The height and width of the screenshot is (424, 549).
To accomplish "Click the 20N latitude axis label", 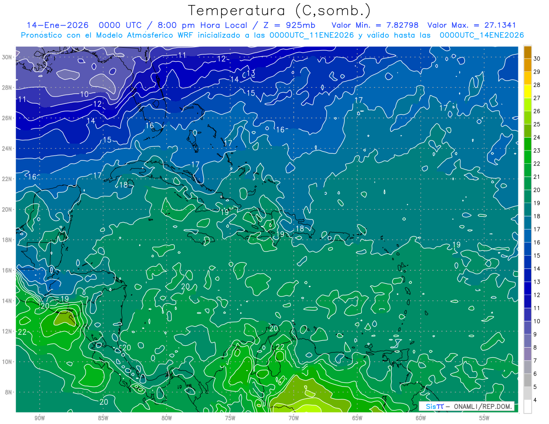I will coord(6,209).
